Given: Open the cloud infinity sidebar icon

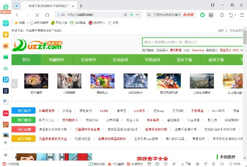Looking at the screenshot, I should pos(6,68).
